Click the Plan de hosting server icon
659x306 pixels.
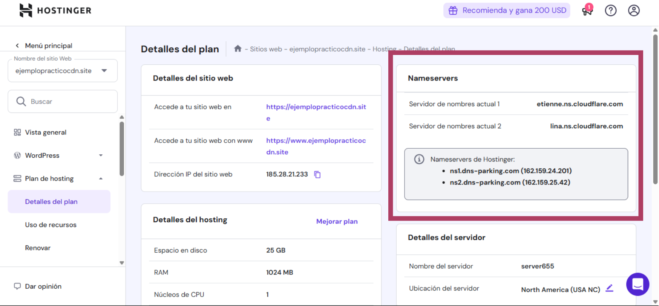pos(17,178)
